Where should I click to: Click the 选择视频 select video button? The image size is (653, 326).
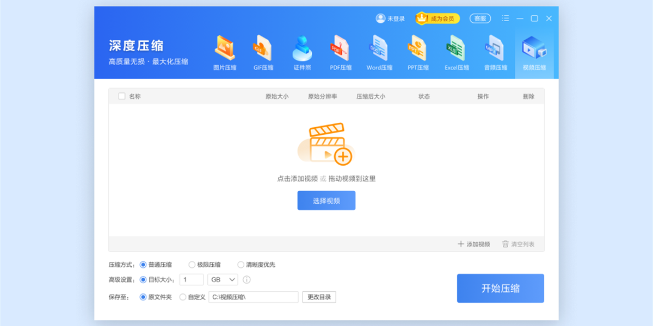point(326,200)
